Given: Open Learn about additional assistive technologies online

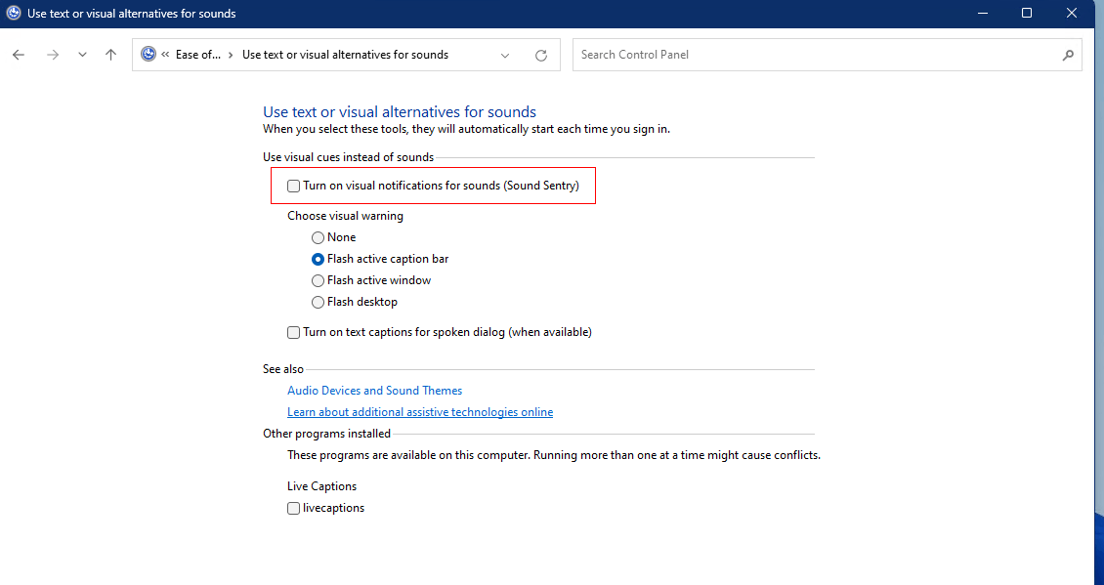Looking at the screenshot, I should pos(420,412).
